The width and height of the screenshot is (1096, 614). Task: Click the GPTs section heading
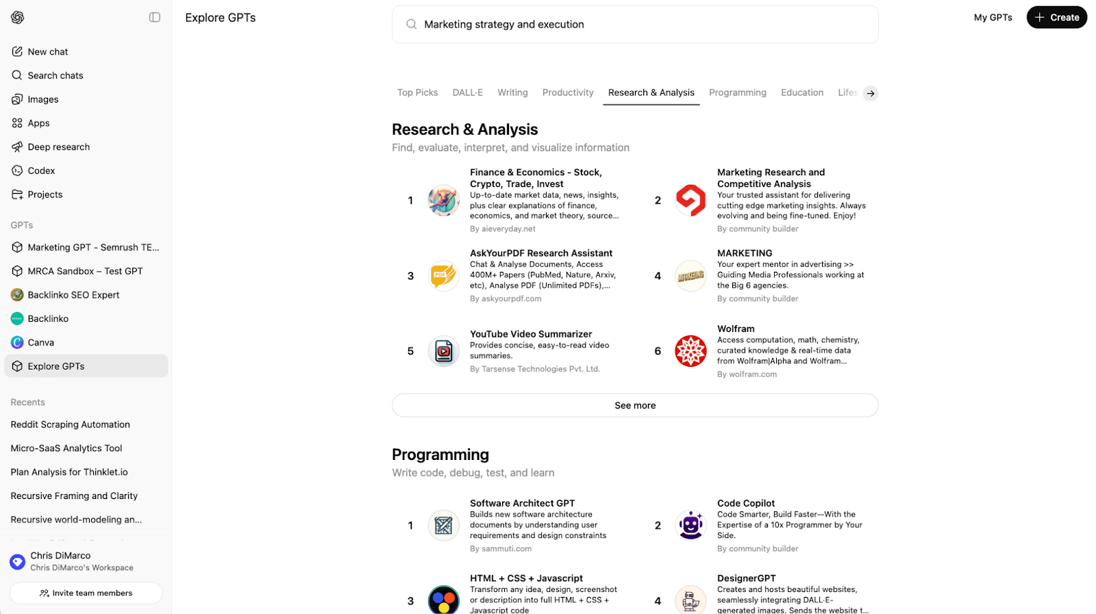(22, 225)
